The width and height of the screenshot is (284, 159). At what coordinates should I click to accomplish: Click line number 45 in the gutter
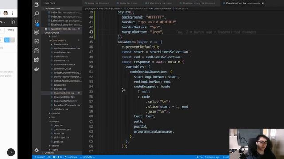(91, 42)
